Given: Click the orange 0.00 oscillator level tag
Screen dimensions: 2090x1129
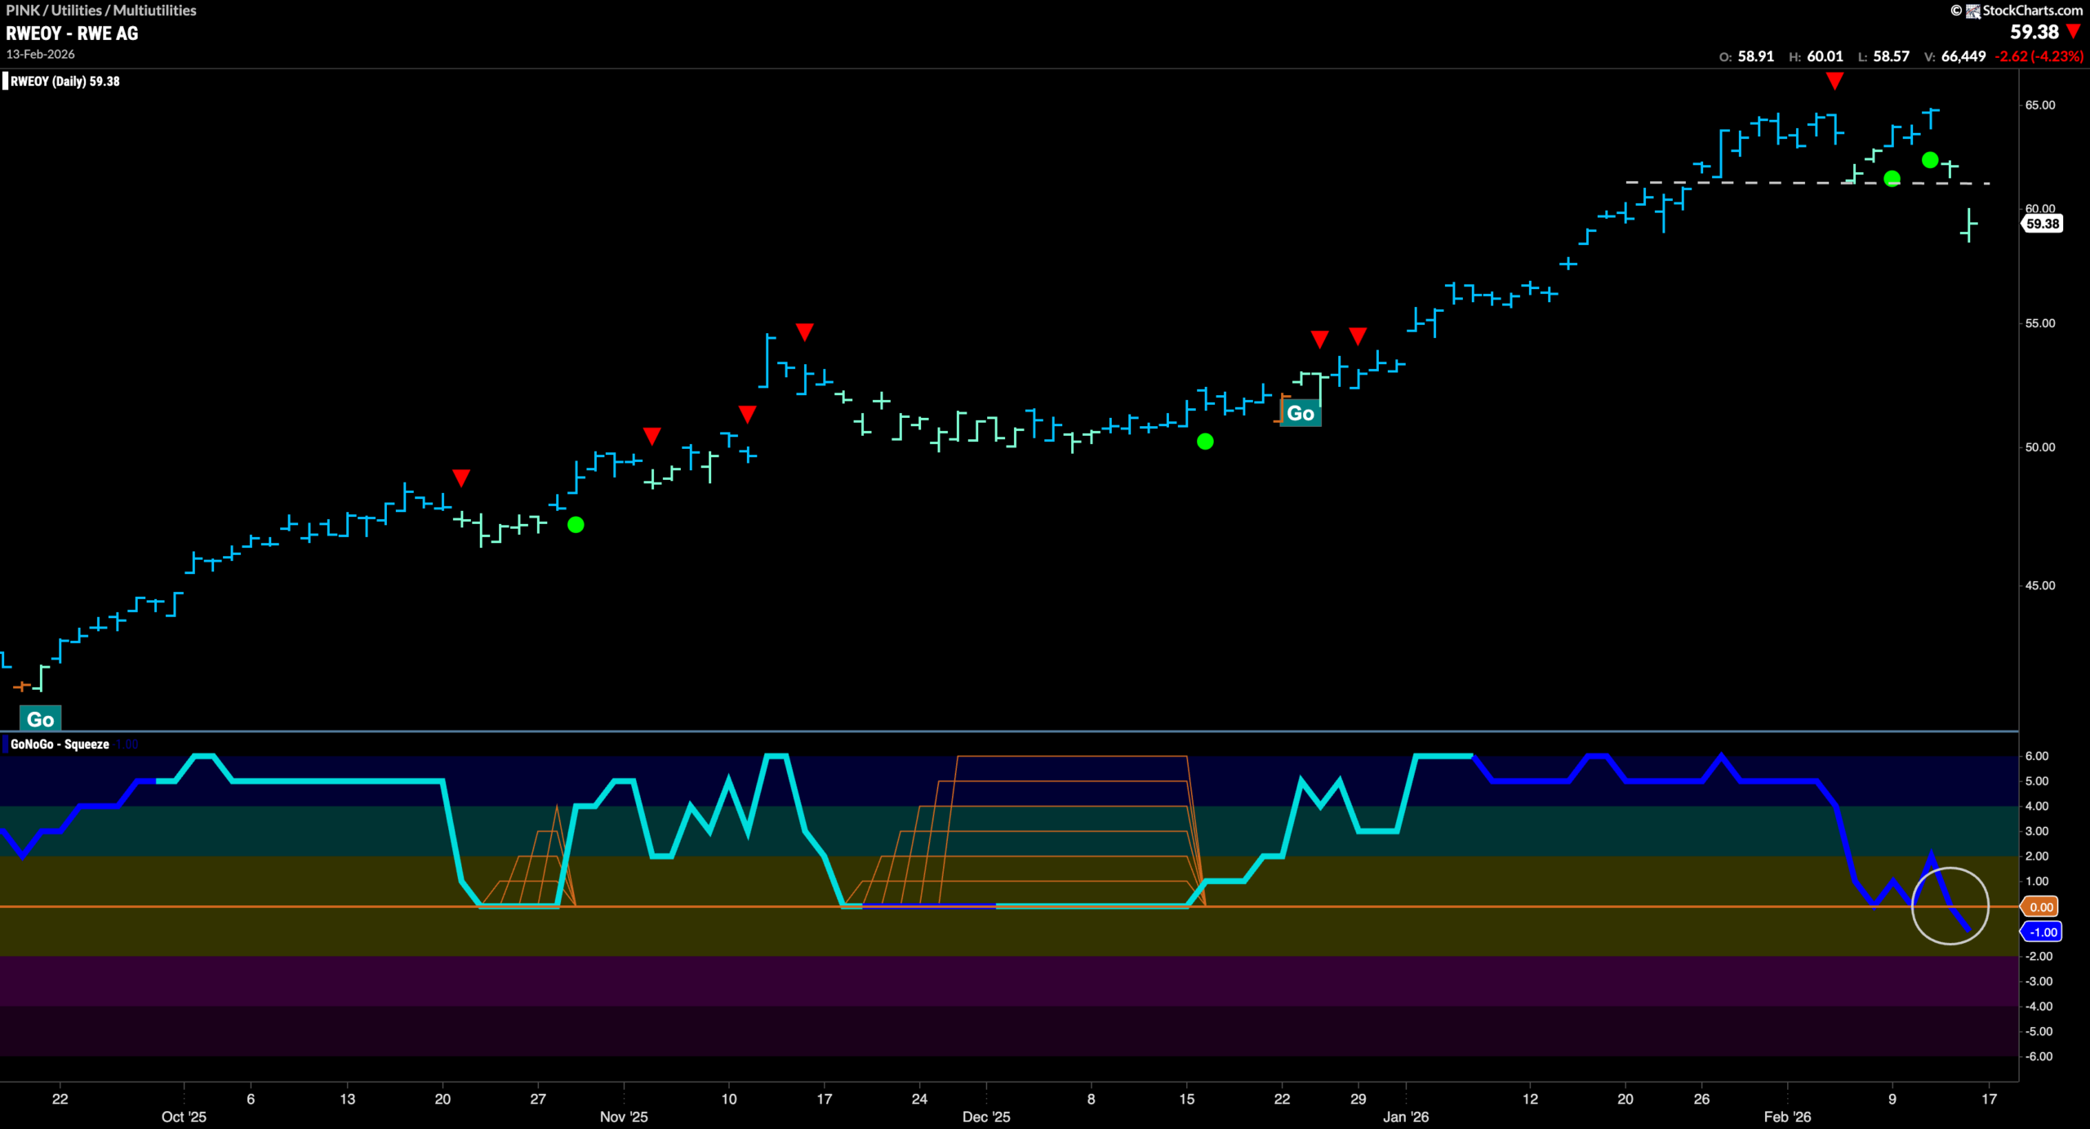Looking at the screenshot, I should click(x=2040, y=907).
